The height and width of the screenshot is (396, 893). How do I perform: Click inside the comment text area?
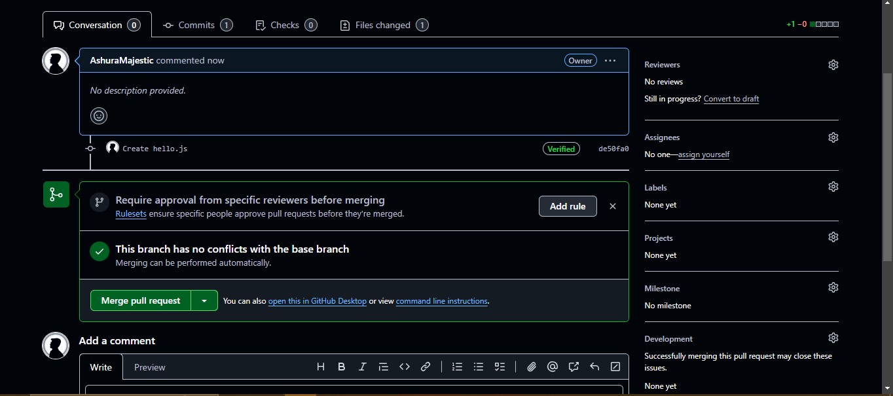[x=354, y=390]
